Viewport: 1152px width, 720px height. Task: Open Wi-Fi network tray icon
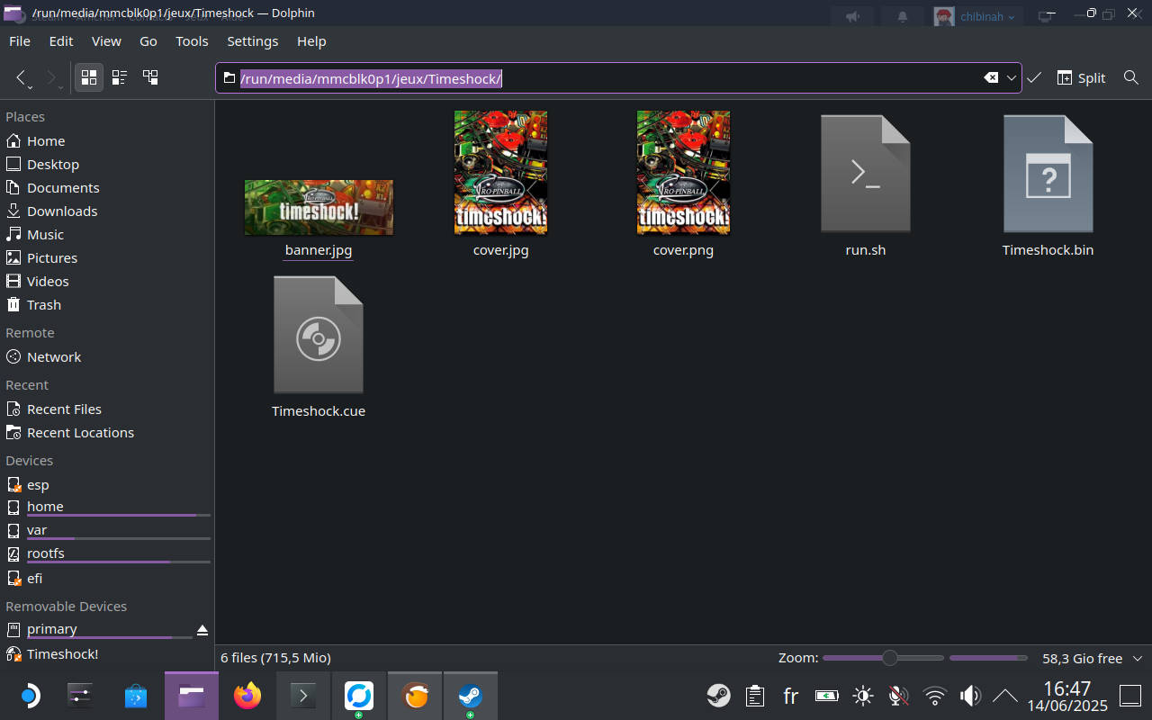(935, 696)
